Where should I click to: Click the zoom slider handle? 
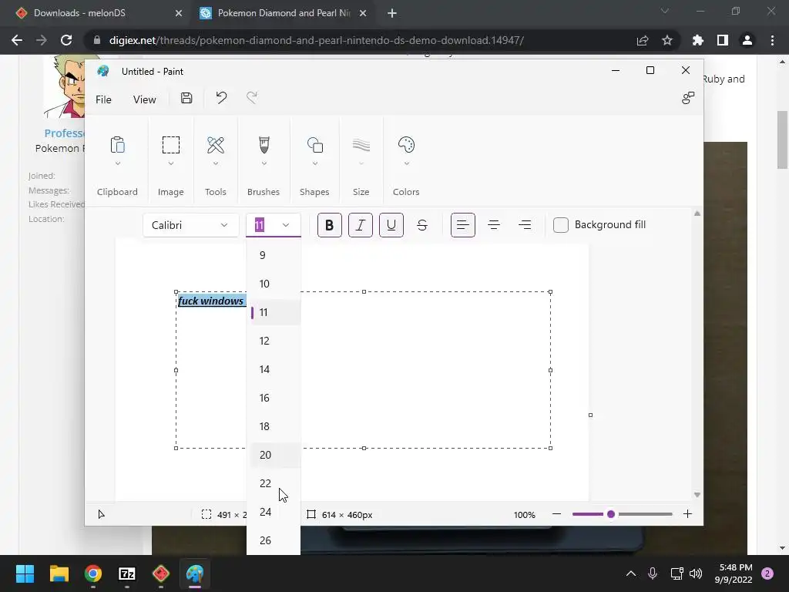[611, 514]
